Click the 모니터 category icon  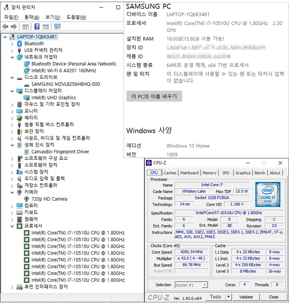point(19,111)
